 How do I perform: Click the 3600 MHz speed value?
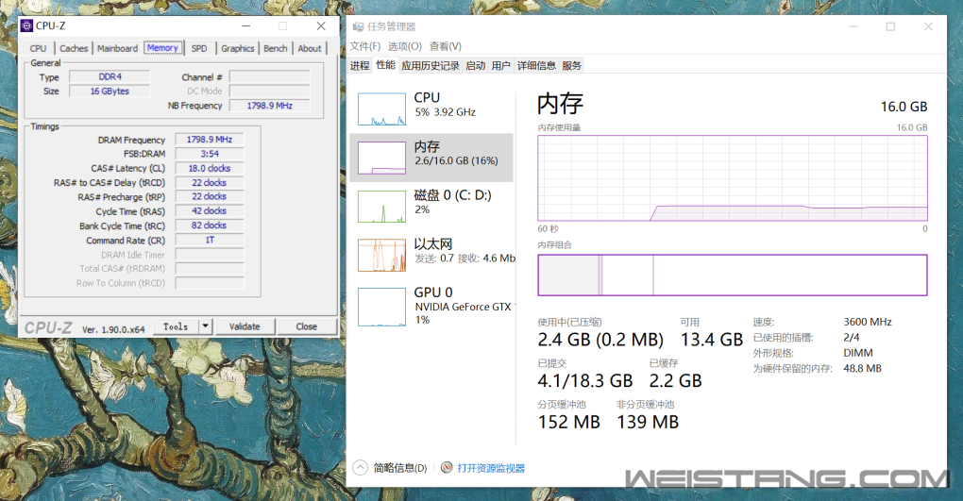868,322
